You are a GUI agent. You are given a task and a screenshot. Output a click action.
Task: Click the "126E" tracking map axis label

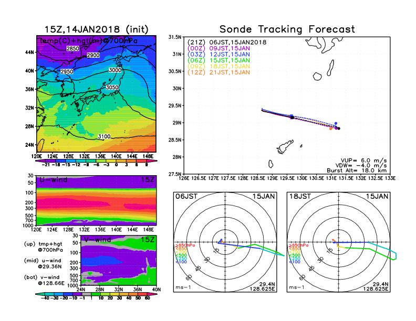[x=184, y=178]
